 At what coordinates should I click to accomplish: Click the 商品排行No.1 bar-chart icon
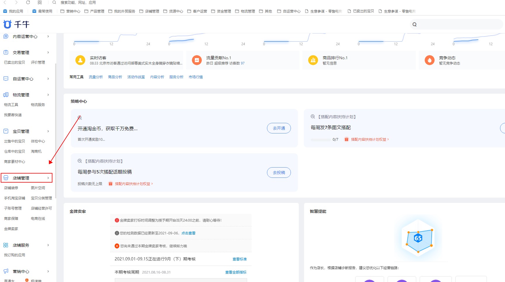click(x=313, y=60)
